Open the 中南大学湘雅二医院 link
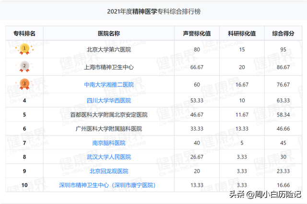The image size is (307, 204). coord(109,85)
